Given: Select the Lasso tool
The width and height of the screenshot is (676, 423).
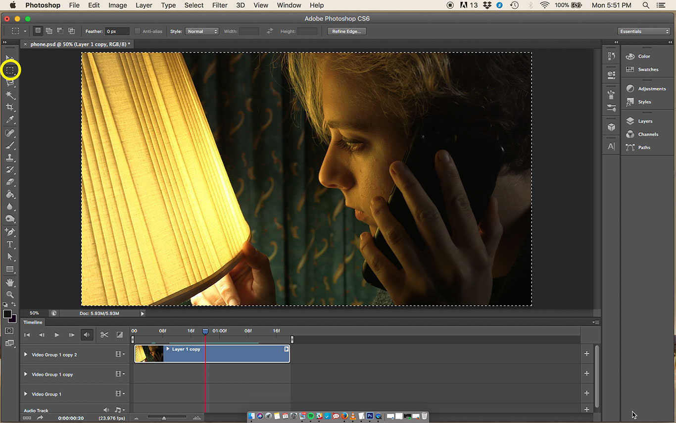Looking at the screenshot, I should point(10,83).
